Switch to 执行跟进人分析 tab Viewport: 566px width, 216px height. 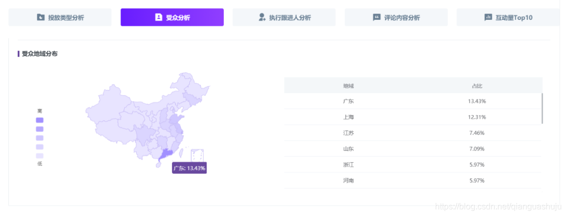tap(284, 17)
